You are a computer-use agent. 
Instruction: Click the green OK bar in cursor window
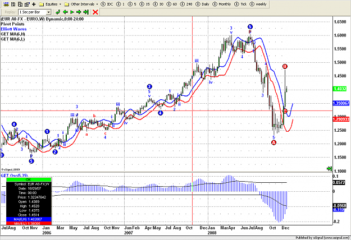point(29,179)
